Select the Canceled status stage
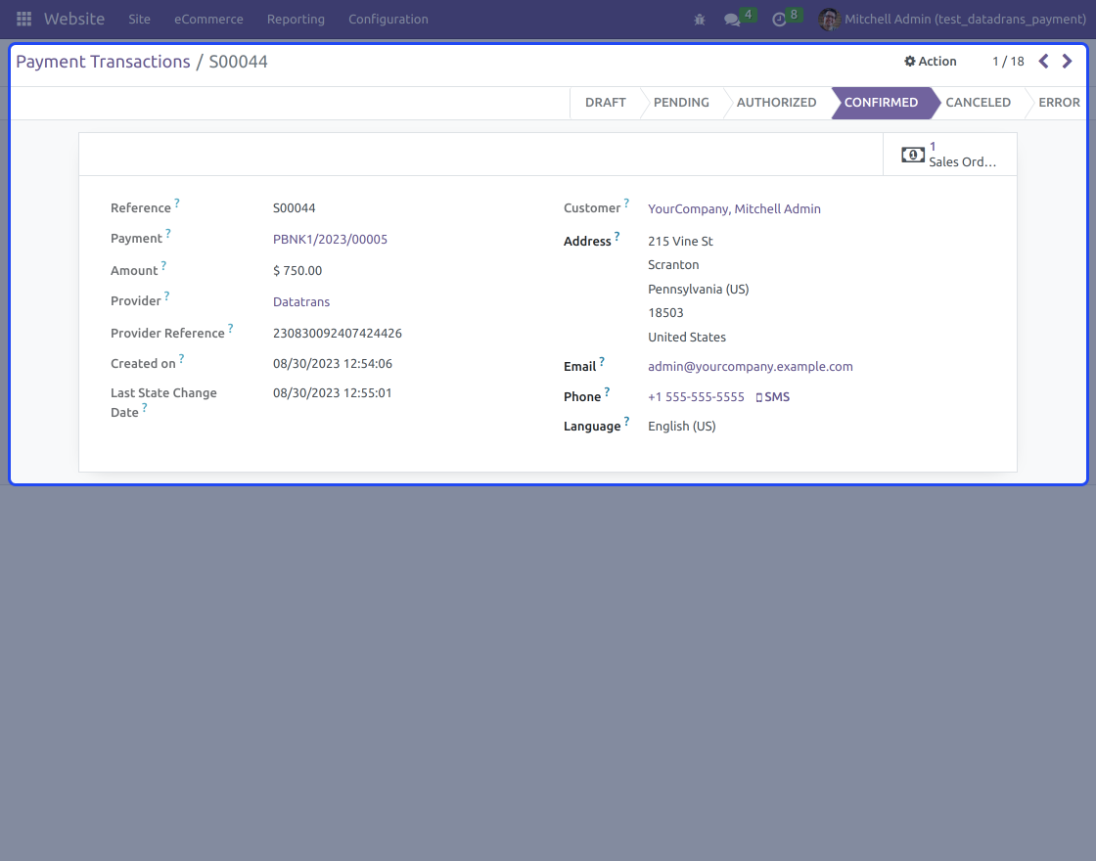 (x=978, y=103)
